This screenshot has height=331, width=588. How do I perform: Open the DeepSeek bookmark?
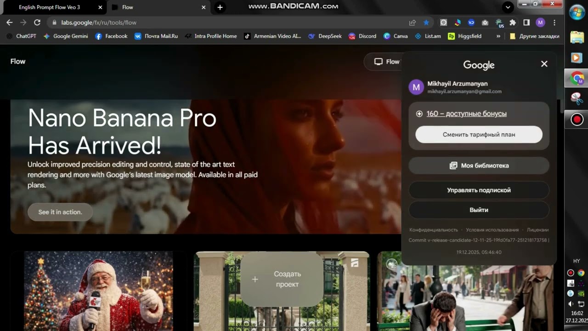(325, 36)
